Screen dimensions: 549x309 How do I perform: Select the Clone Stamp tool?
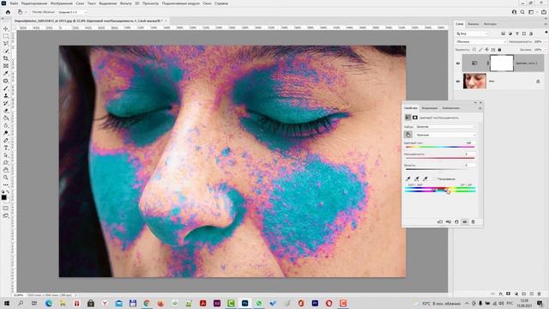coord(6,95)
